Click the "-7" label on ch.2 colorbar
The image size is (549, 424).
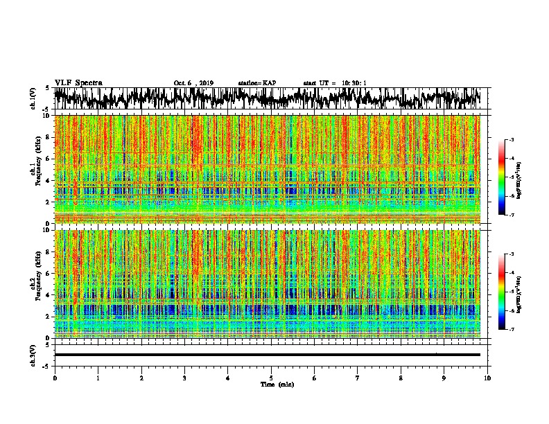(x=512, y=329)
